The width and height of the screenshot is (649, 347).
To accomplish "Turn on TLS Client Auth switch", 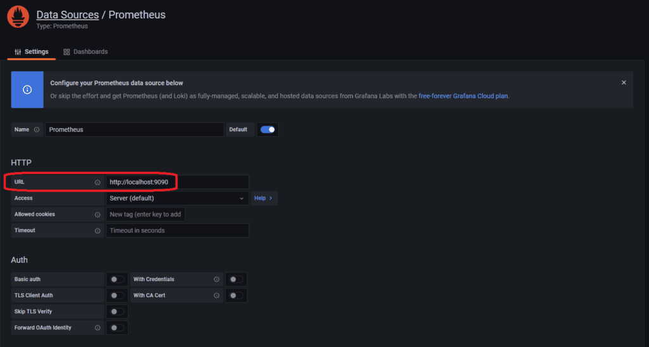I will (x=117, y=296).
